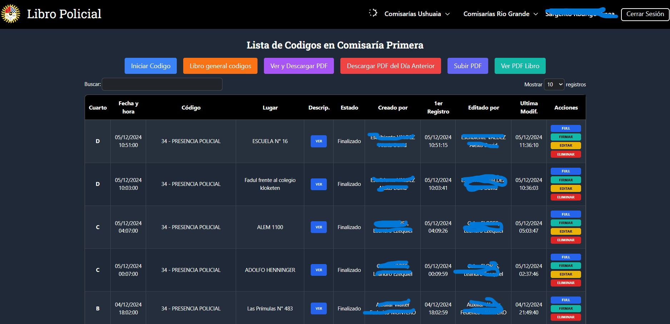Viewport: 670px width, 324px height.
Task: Click the Iniciar Codigo button
Action: click(150, 66)
